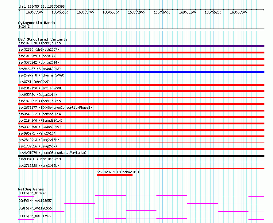This screenshot has width=273, height=223.
Task: Click ruler position 168055600
Action: tap(60, 12)
